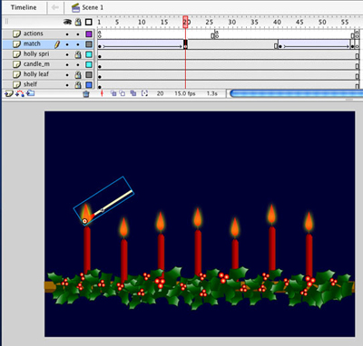Select the first keyframe of match layer

click(100, 46)
